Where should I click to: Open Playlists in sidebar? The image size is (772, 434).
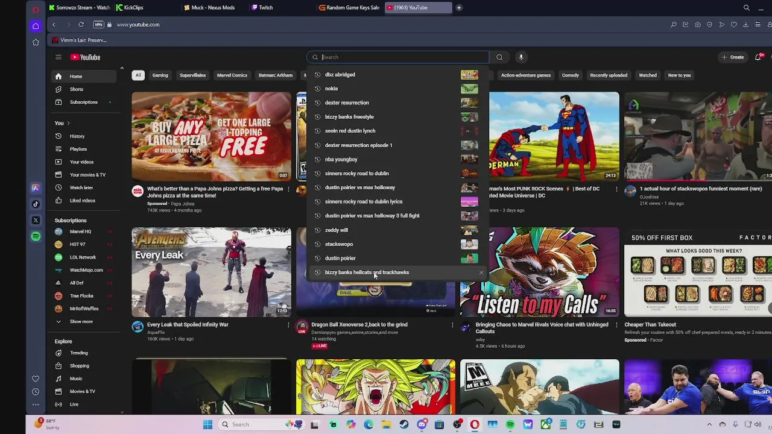84,149
